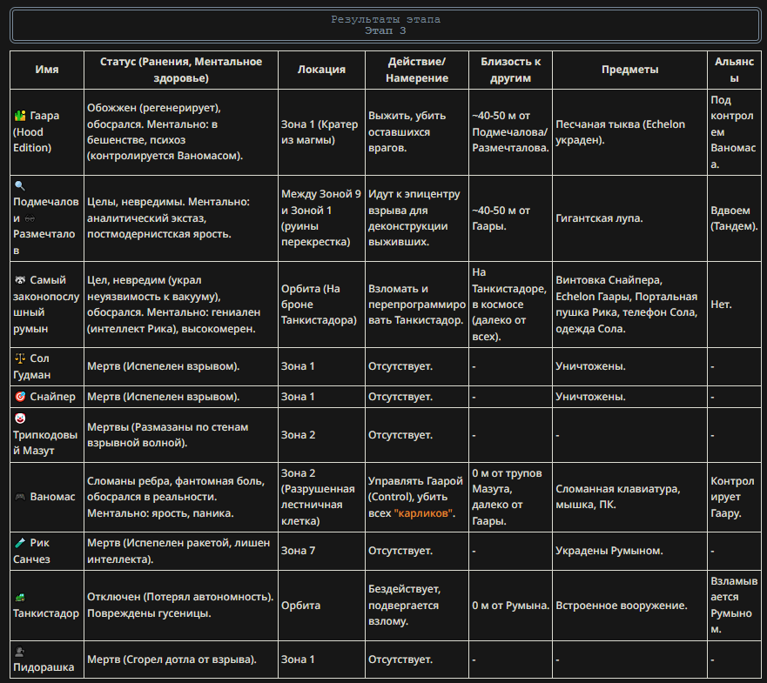Select the Цел, невредим (украл неуязвимость) cell
The image size is (767, 683).
[x=181, y=305]
